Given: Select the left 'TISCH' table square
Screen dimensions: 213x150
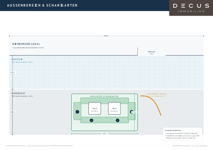Looking at the screenshot, I should tap(95, 108).
